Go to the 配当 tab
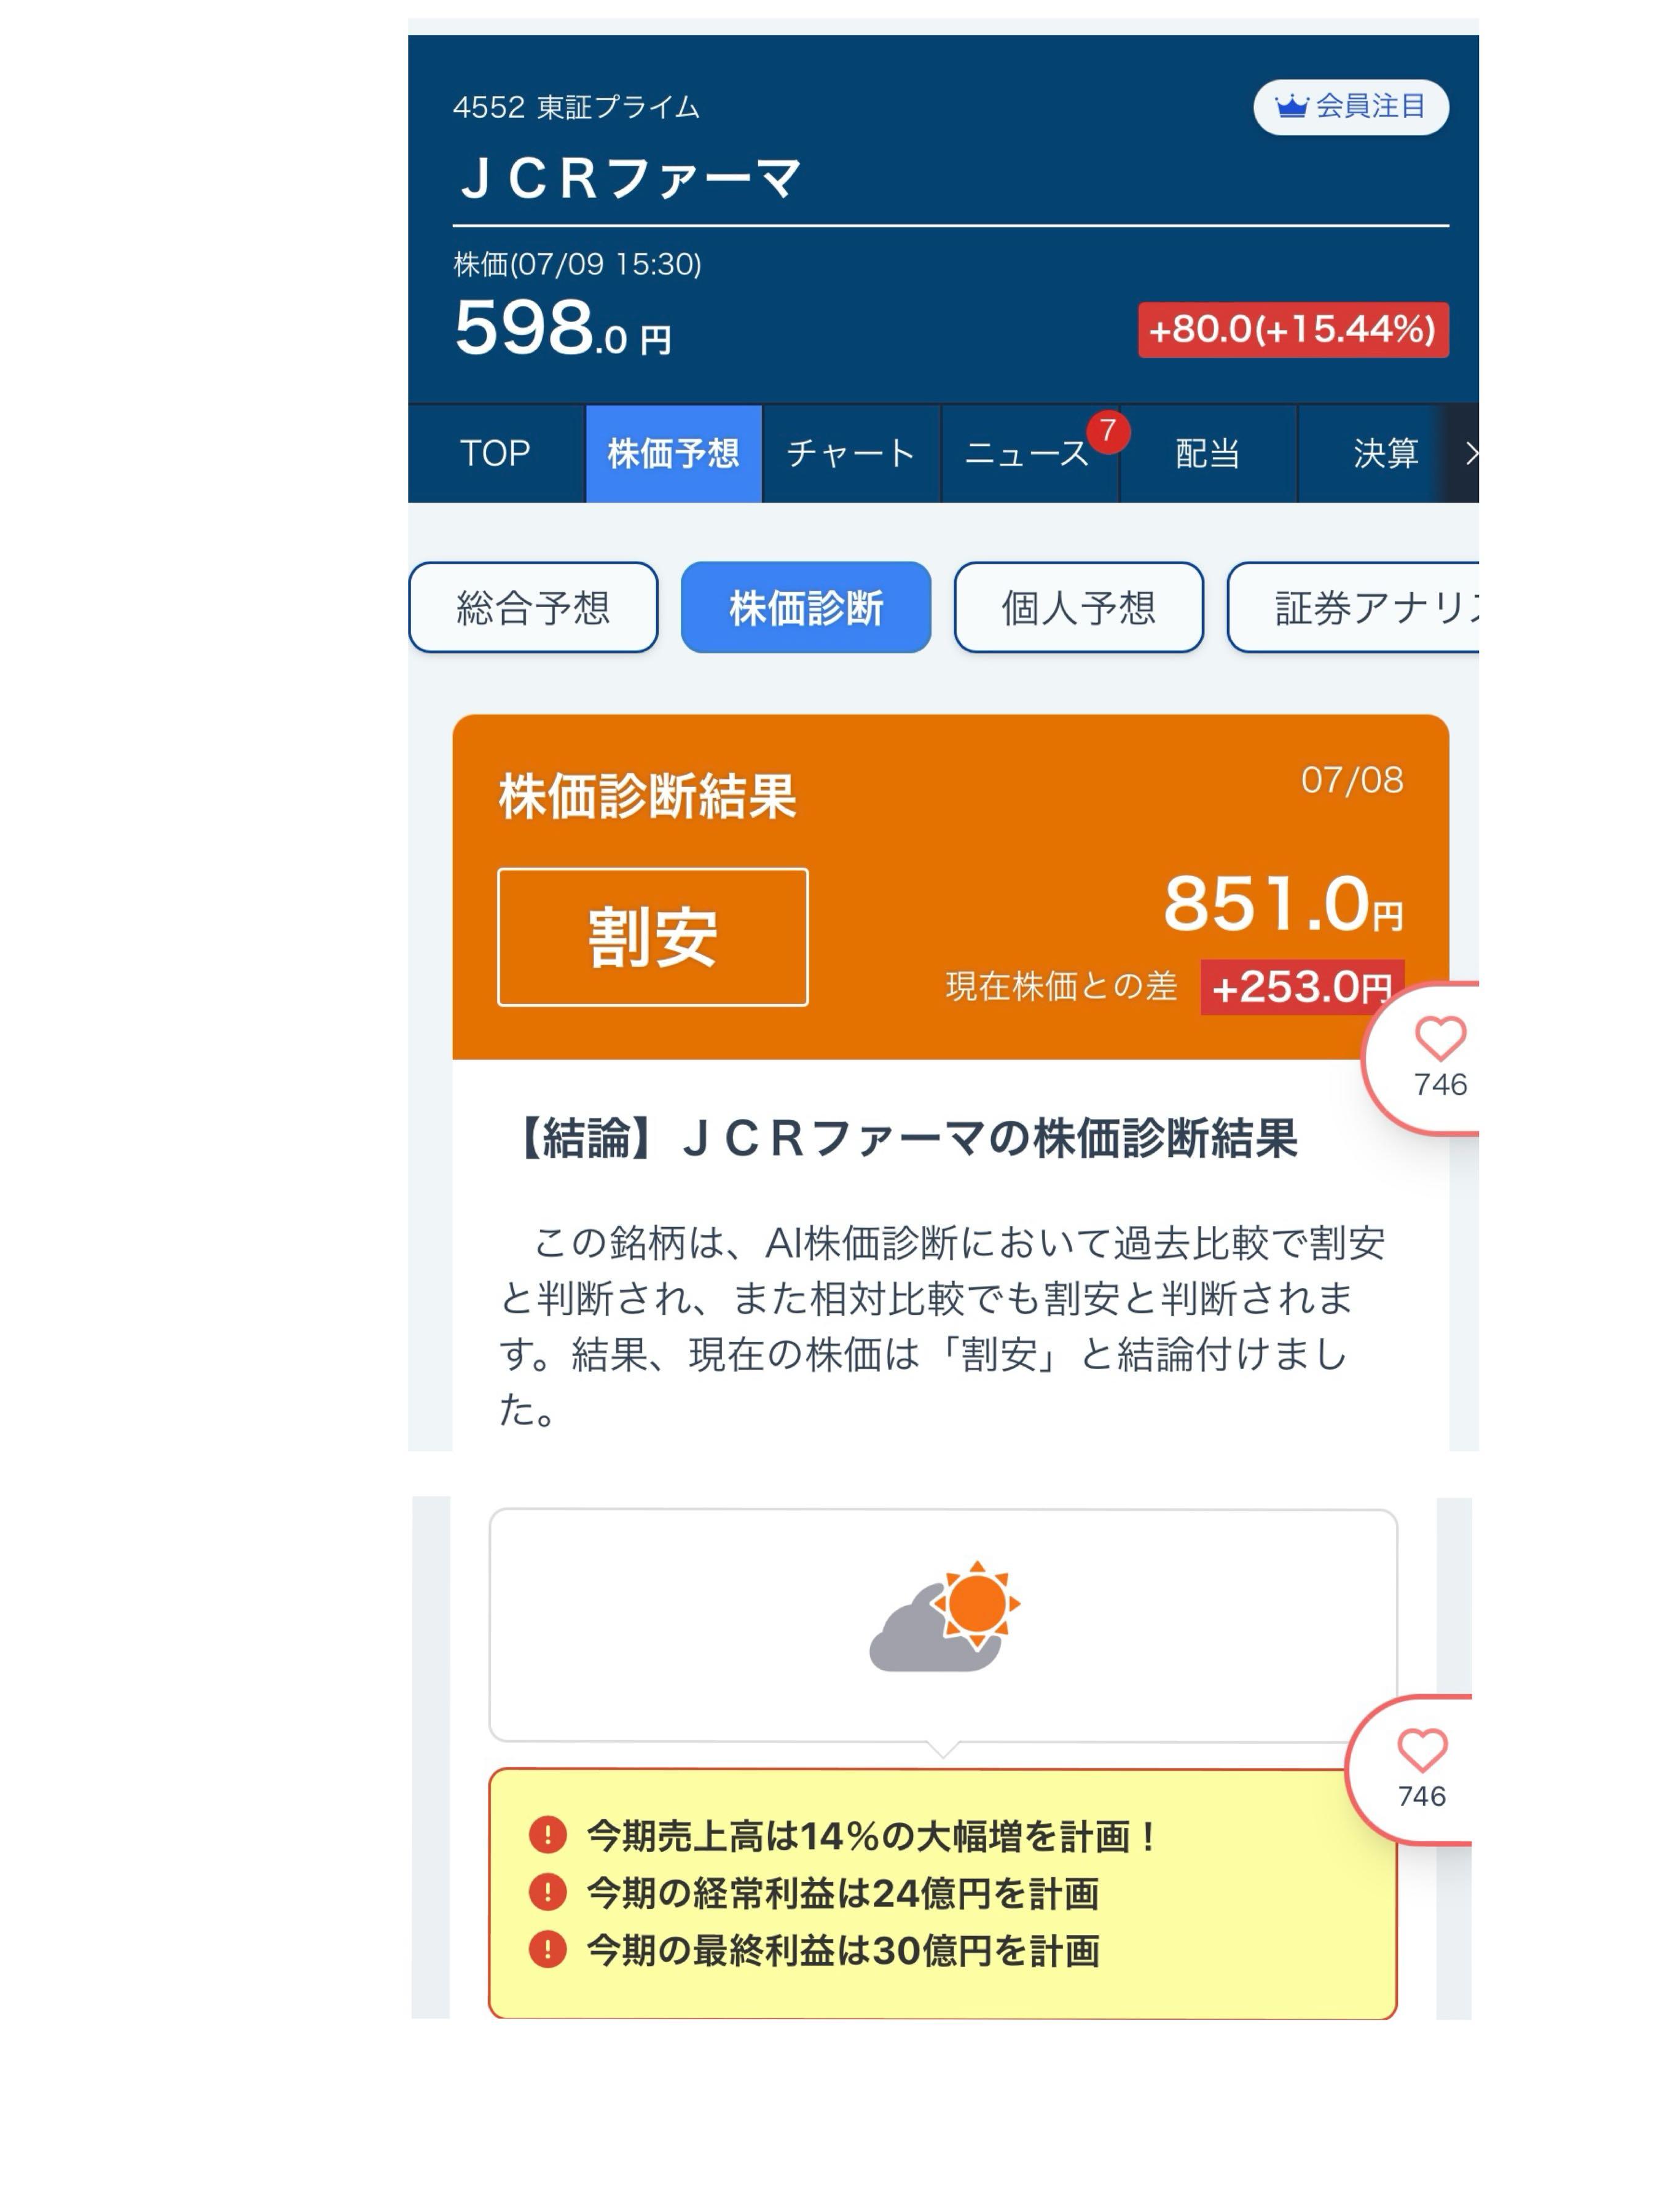The width and height of the screenshot is (1659, 2212). click(1208, 454)
